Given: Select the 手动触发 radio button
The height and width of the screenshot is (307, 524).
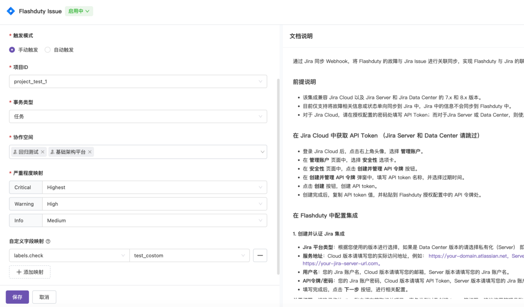Looking at the screenshot, I should (x=11, y=50).
